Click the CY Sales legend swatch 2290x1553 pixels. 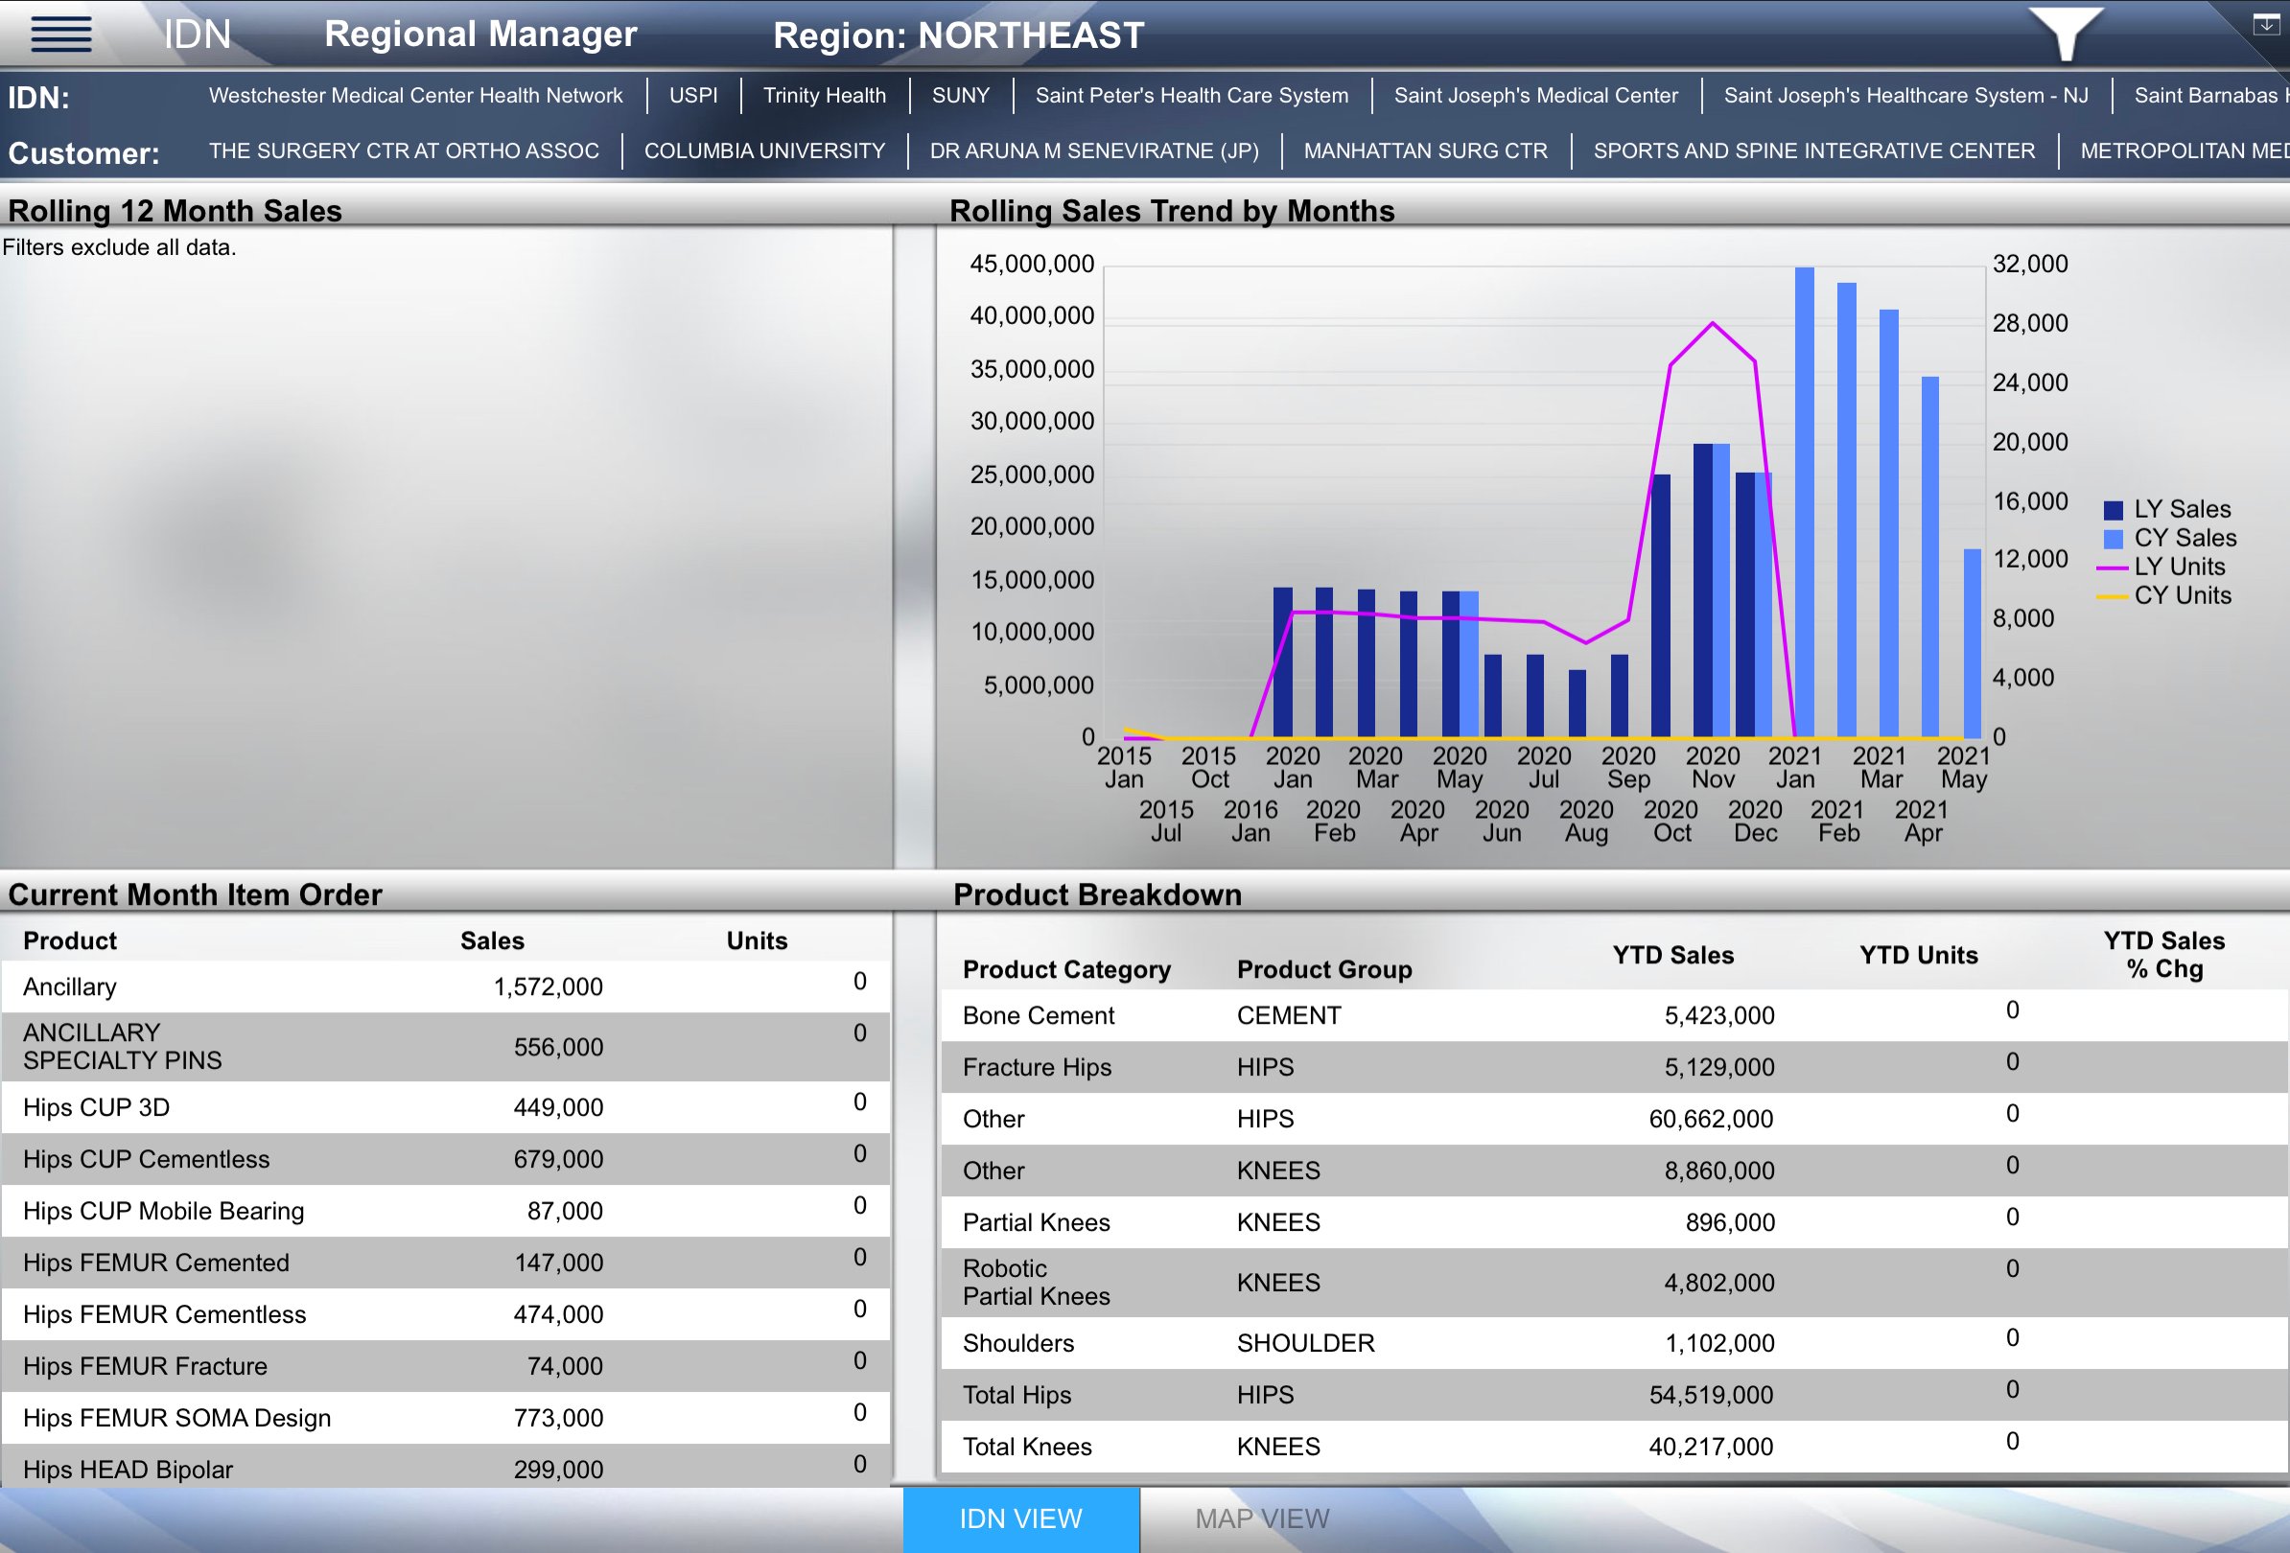[2113, 539]
